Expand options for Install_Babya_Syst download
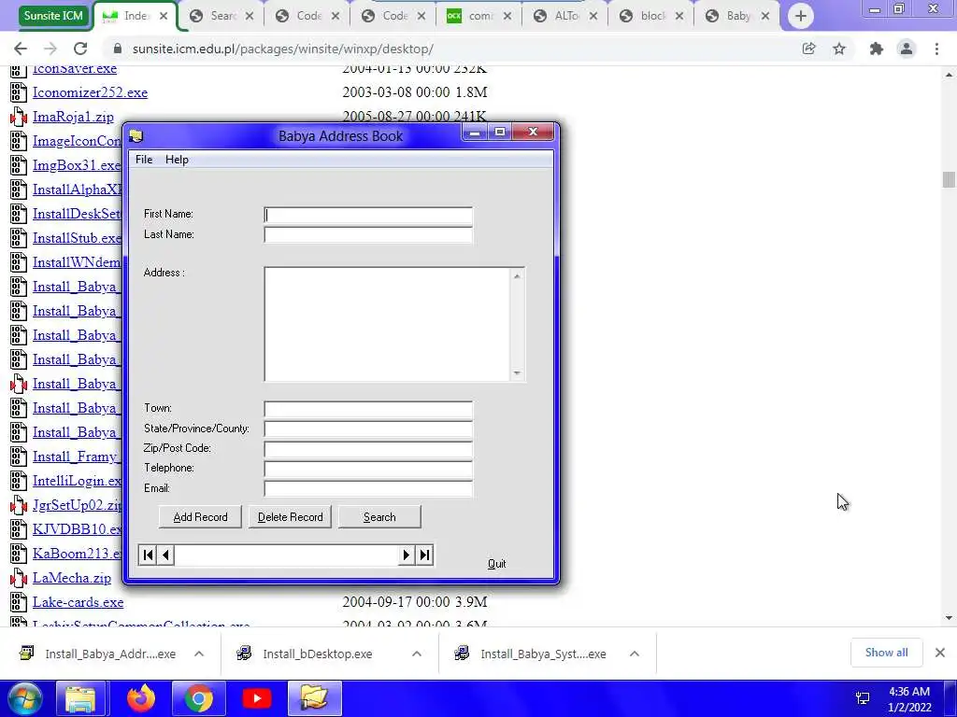The width and height of the screenshot is (957, 717). click(x=635, y=654)
